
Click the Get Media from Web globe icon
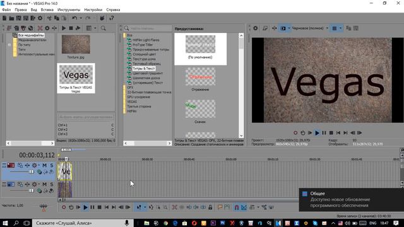click(31, 28)
